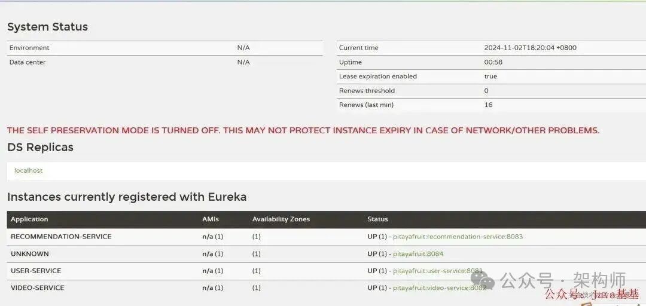Viewport: 646px width, 306px height.
Task: Click the Environment N/A value
Action: point(243,48)
